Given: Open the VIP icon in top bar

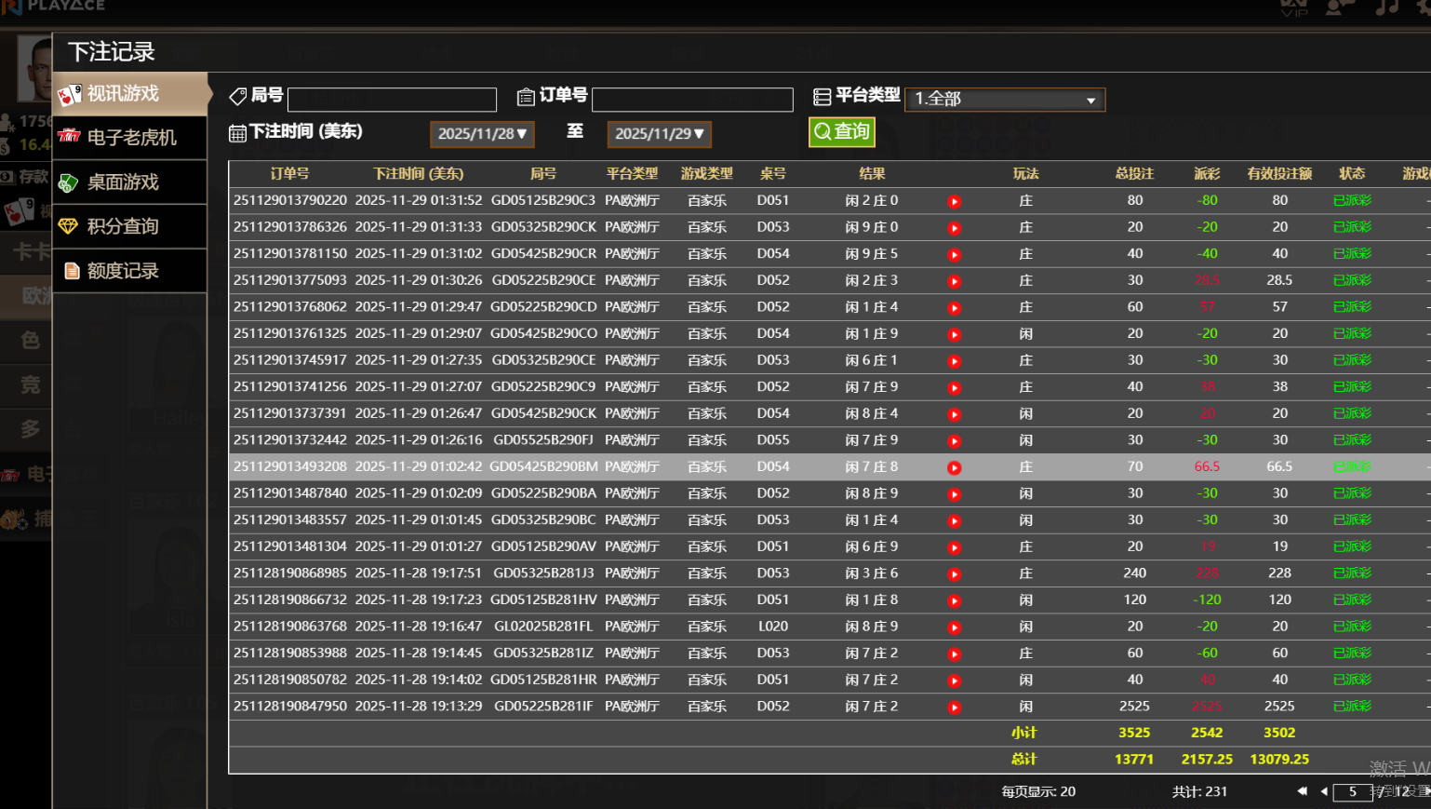Looking at the screenshot, I should pyautogui.click(x=1293, y=7).
